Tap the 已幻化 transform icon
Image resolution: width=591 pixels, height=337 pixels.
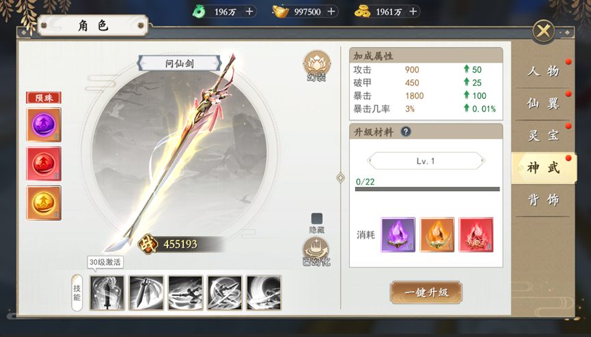click(316, 252)
